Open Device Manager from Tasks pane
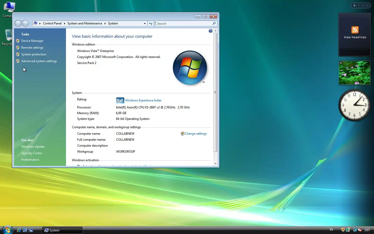The image size is (374, 234). 32,41
